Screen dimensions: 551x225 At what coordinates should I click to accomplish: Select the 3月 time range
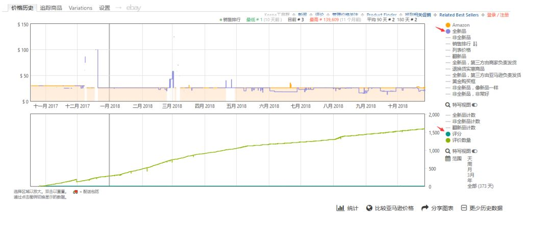click(470, 175)
